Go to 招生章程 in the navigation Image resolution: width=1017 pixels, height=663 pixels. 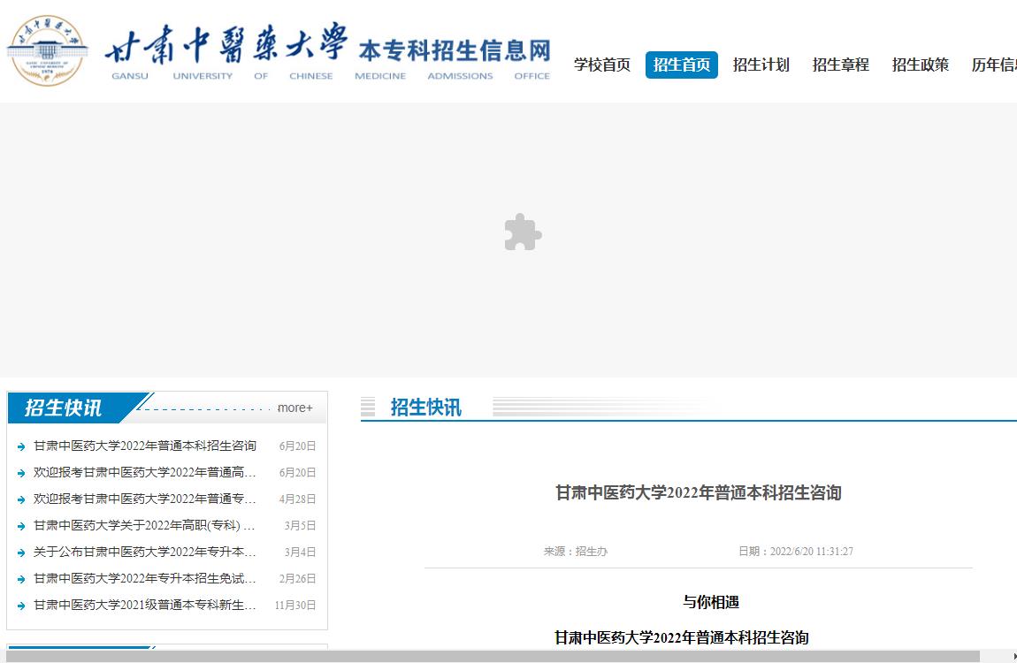pos(841,65)
